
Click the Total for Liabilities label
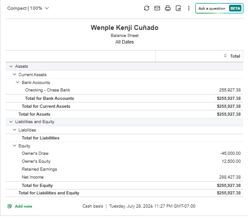click(40, 138)
